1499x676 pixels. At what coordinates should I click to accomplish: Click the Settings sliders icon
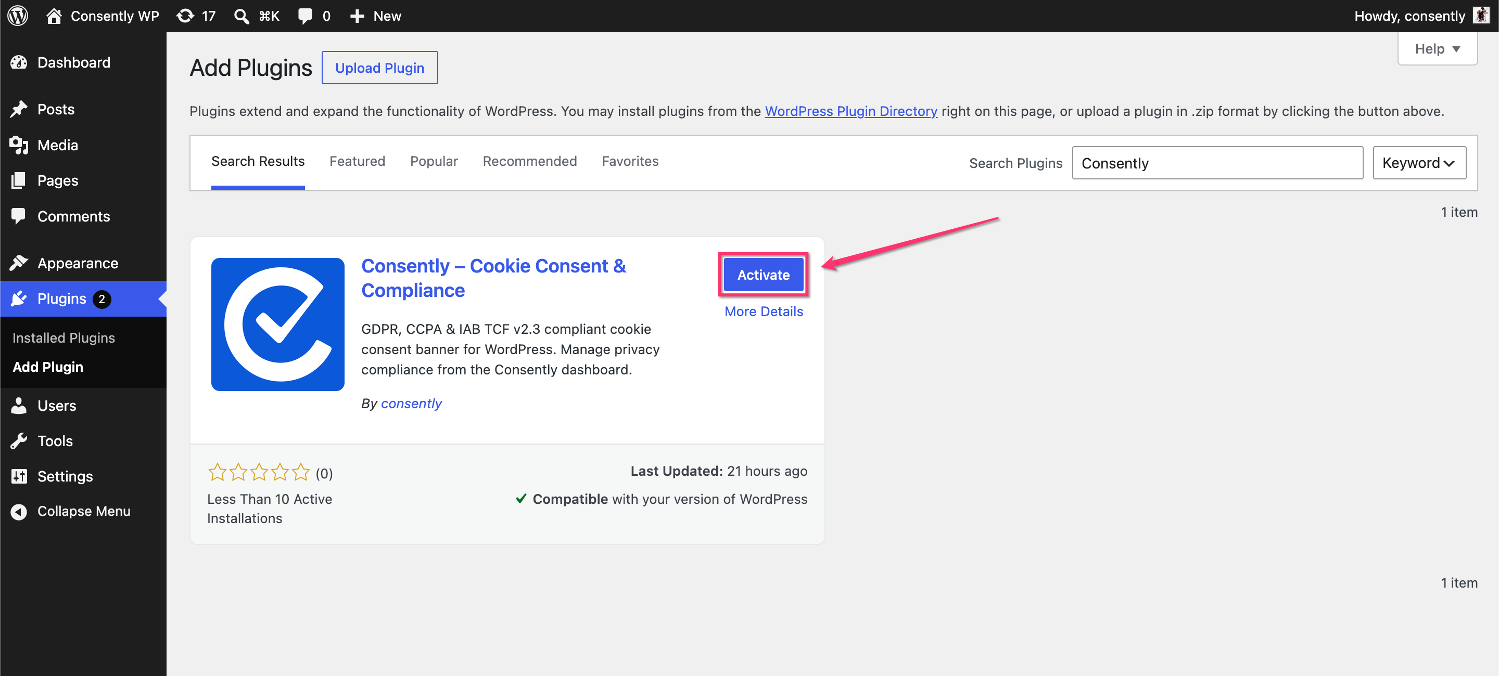coord(19,477)
